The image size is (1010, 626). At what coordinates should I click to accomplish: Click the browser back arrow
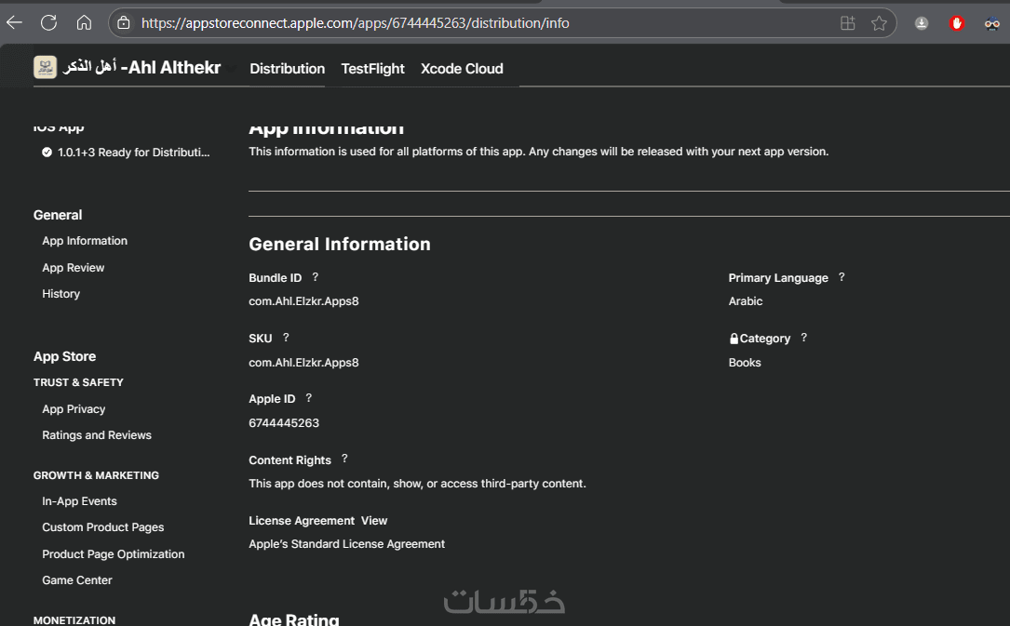[x=15, y=23]
